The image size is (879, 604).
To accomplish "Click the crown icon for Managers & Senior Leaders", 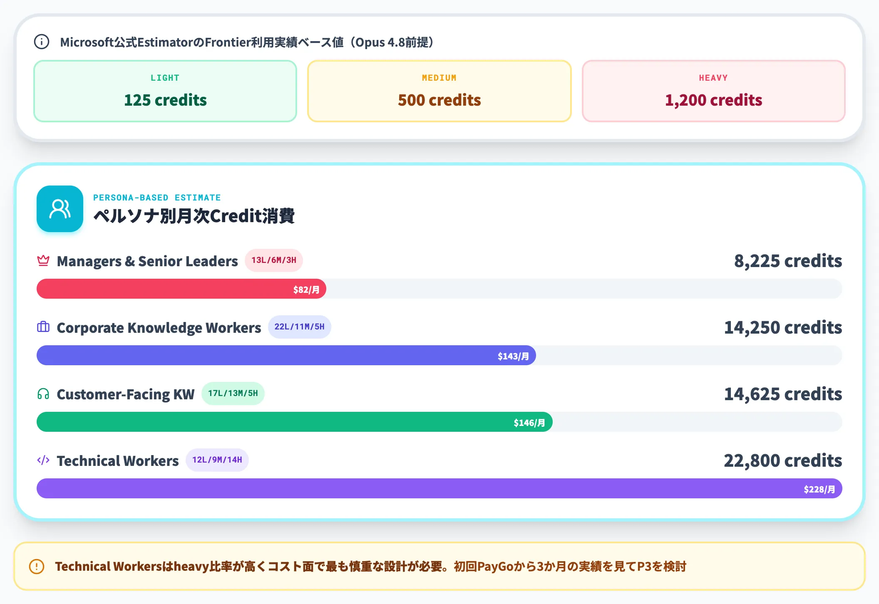I will [x=43, y=261].
